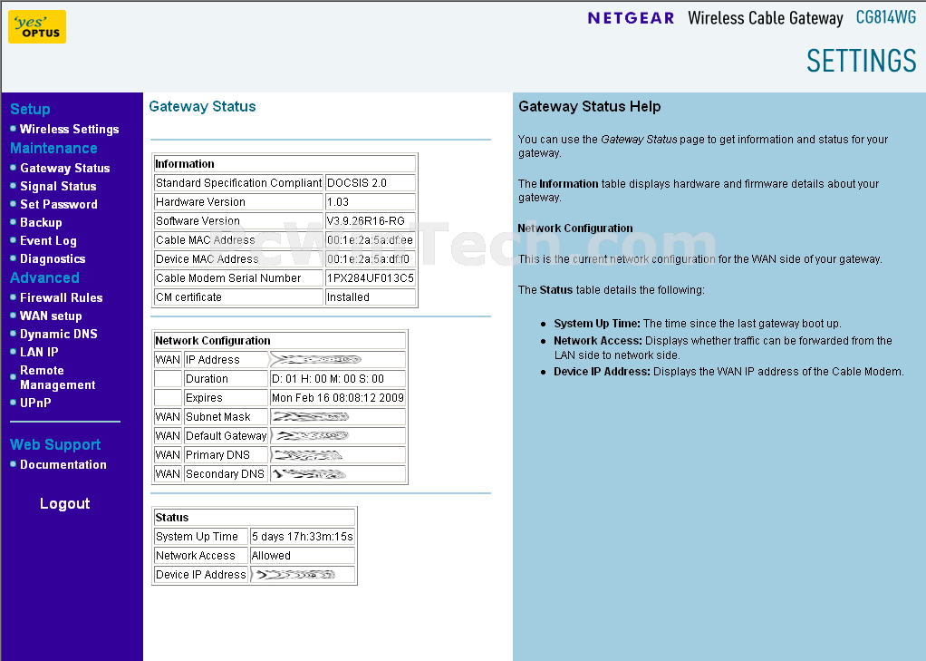Click the Logout link

point(65,503)
